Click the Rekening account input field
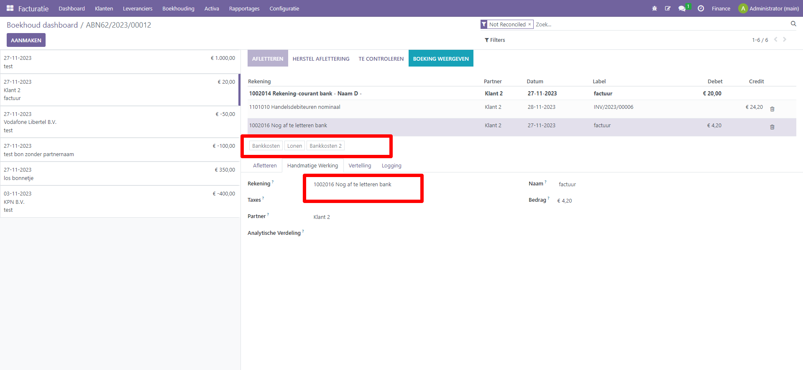The image size is (803, 370). 363,185
